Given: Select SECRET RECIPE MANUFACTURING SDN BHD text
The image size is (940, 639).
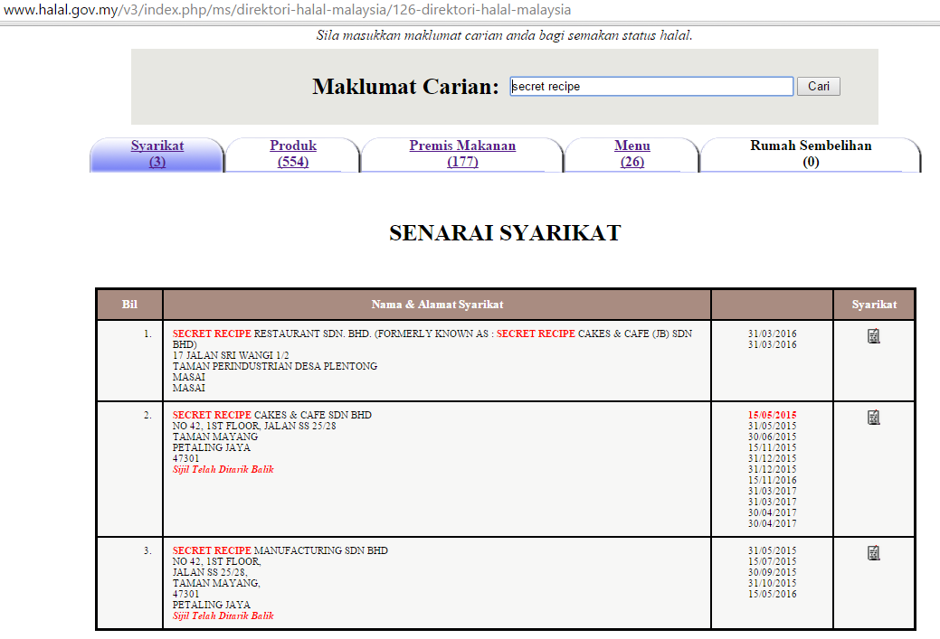Looking at the screenshot, I should (280, 550).
